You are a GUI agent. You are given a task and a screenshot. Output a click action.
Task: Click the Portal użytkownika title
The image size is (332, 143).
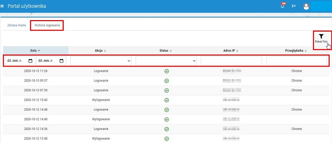click(27, 6)
